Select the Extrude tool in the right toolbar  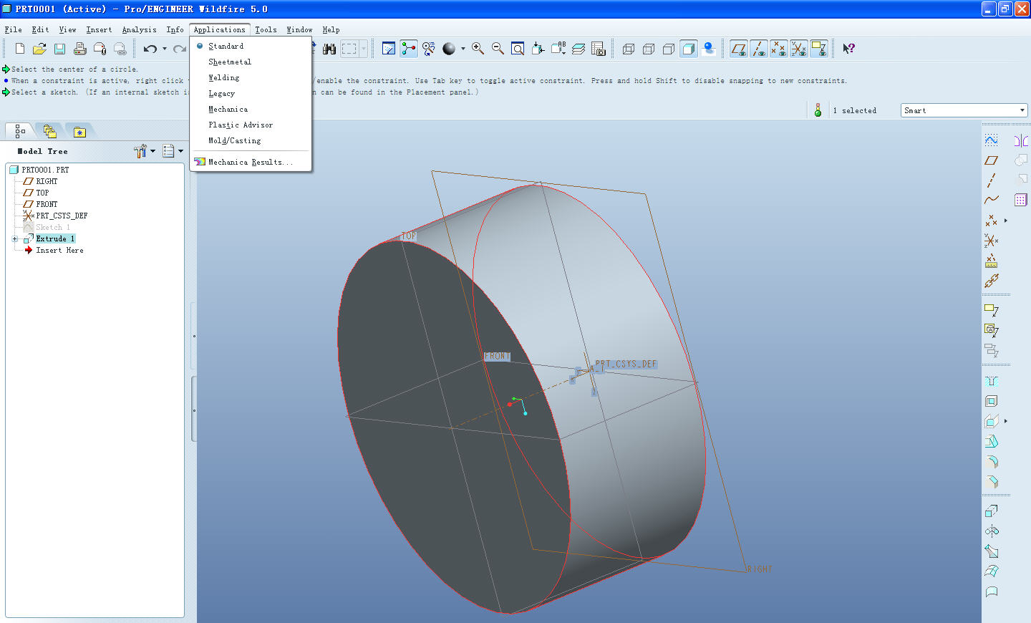click(991, 511)
